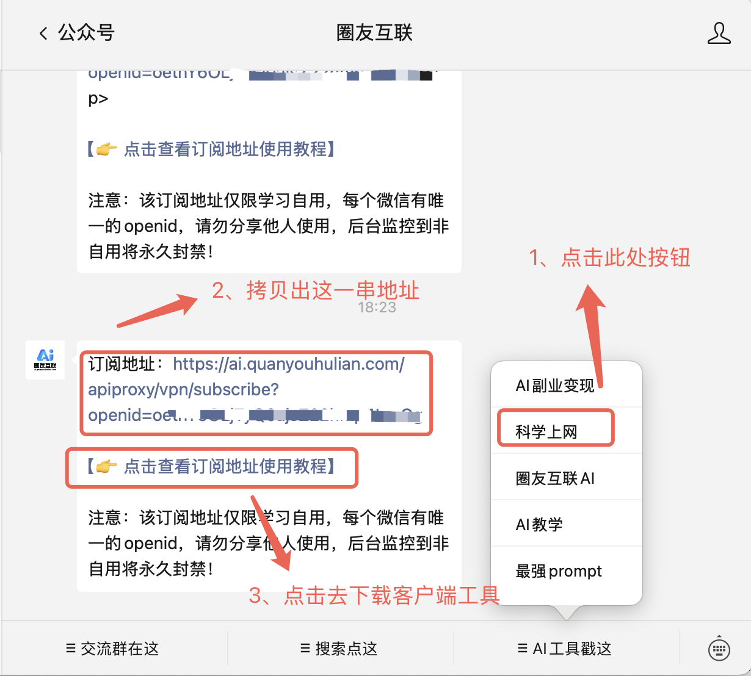751x676 pixels.
Task: Open lower 点击查看订阅地址使用教程 link
Action: click(x=211, y=467)
